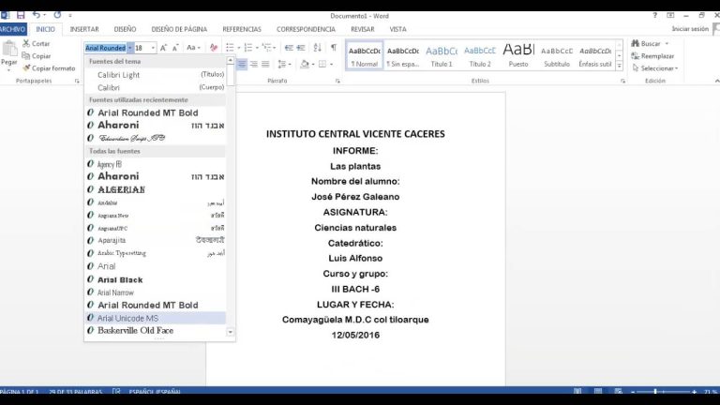This screenshot has width=720, height=405.
Task: Open the font size dropdown
Action: [153, 47]
